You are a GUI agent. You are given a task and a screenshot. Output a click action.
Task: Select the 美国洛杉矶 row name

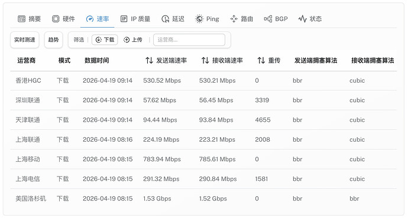pos(31,199)
